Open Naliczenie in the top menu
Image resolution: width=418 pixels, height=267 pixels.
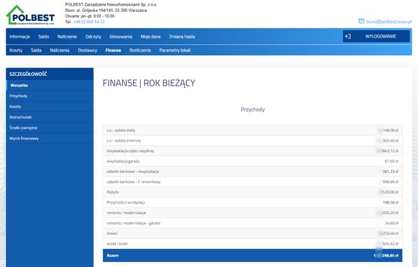pos(67,36)
